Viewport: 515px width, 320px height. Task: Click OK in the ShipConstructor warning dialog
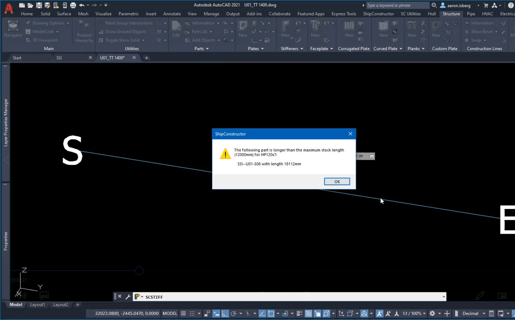(337, 181)
